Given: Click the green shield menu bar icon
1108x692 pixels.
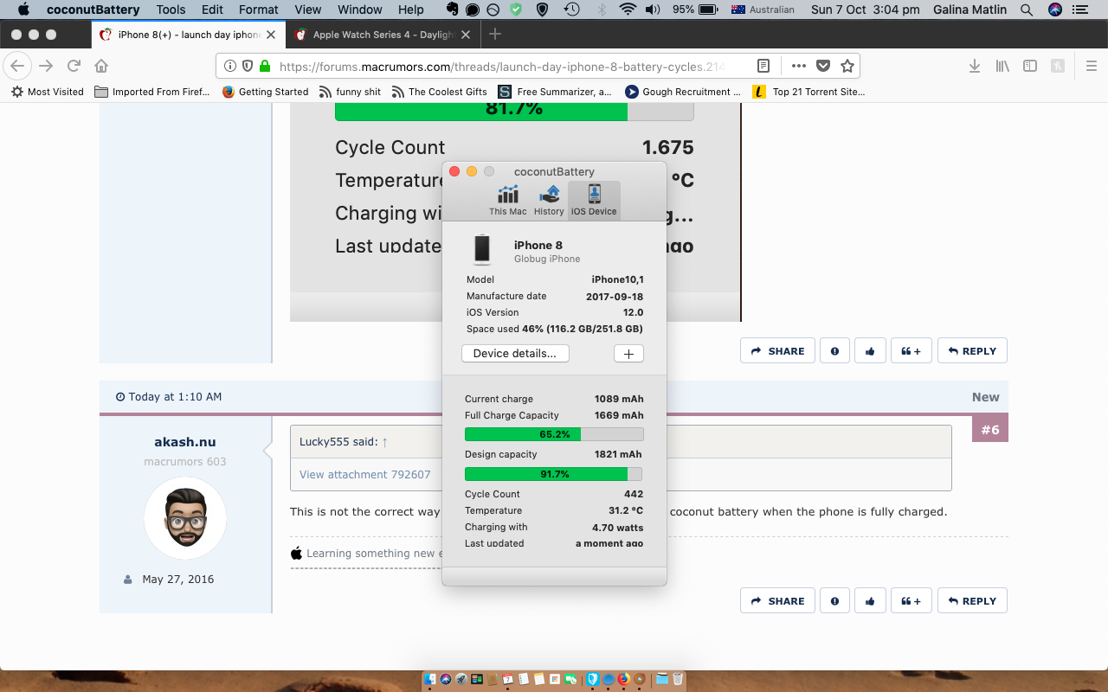Looking at the screenshot, I should (x=516, y=10).
